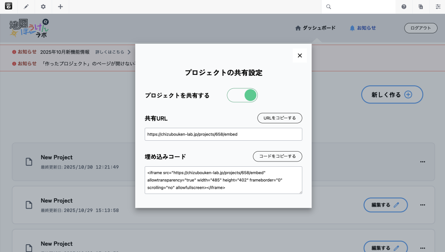Click the コードをコピーする button
Screen dimensions: 445x252
pyautogui.click(x=277, y=156)
